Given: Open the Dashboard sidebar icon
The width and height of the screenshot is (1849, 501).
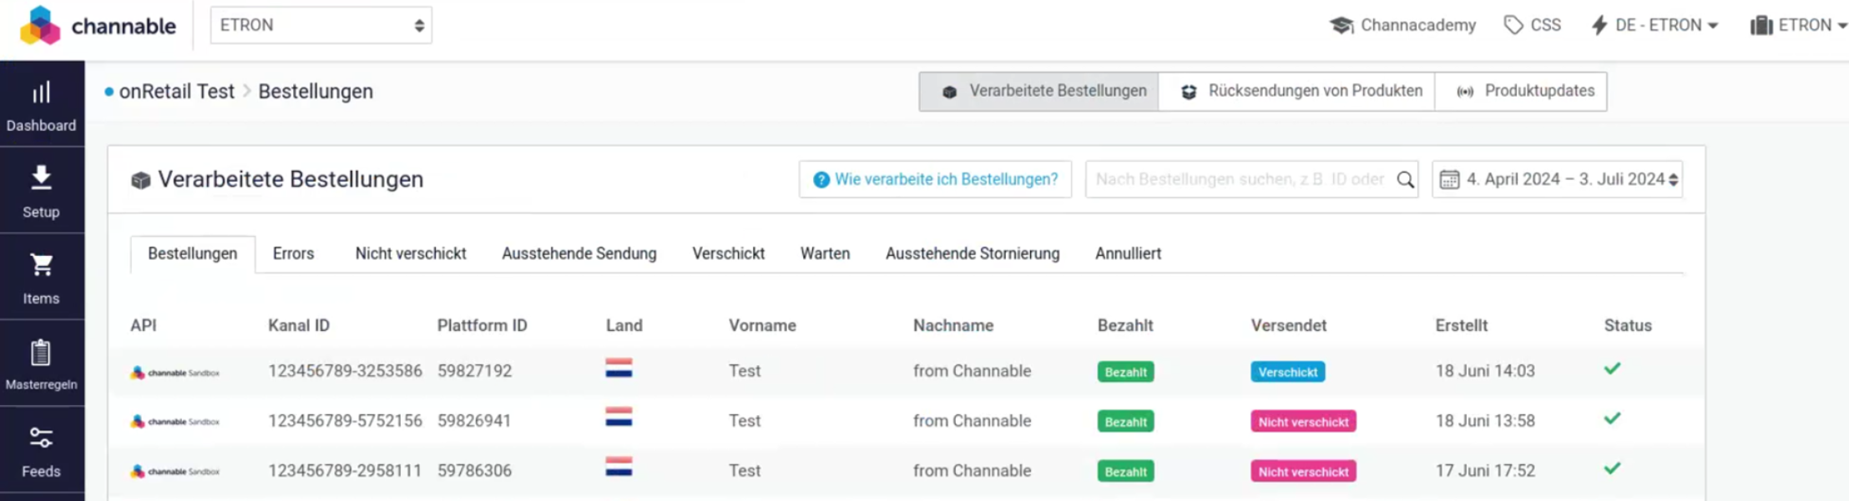Looking at the screenshot, I should (41, 93).
